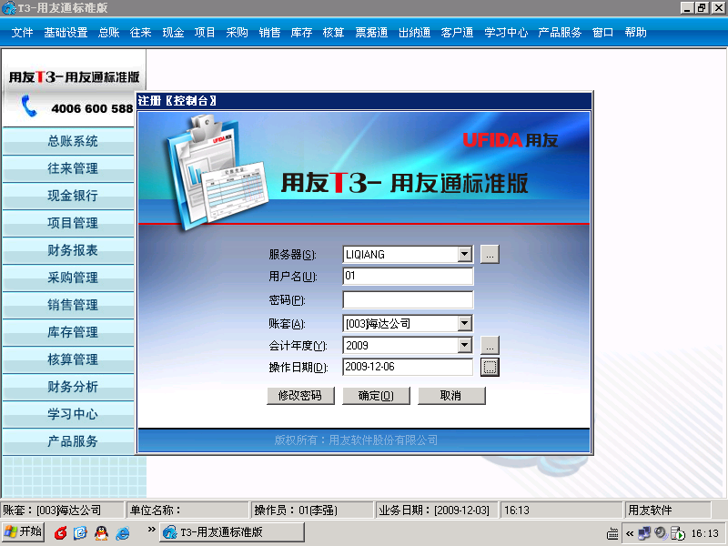Select 产品服务 in the sidebar
This screenshot has width=728, height=546.
[68, 441]
